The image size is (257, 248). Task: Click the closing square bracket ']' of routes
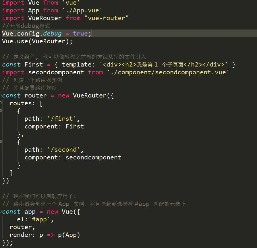[11, 173]
